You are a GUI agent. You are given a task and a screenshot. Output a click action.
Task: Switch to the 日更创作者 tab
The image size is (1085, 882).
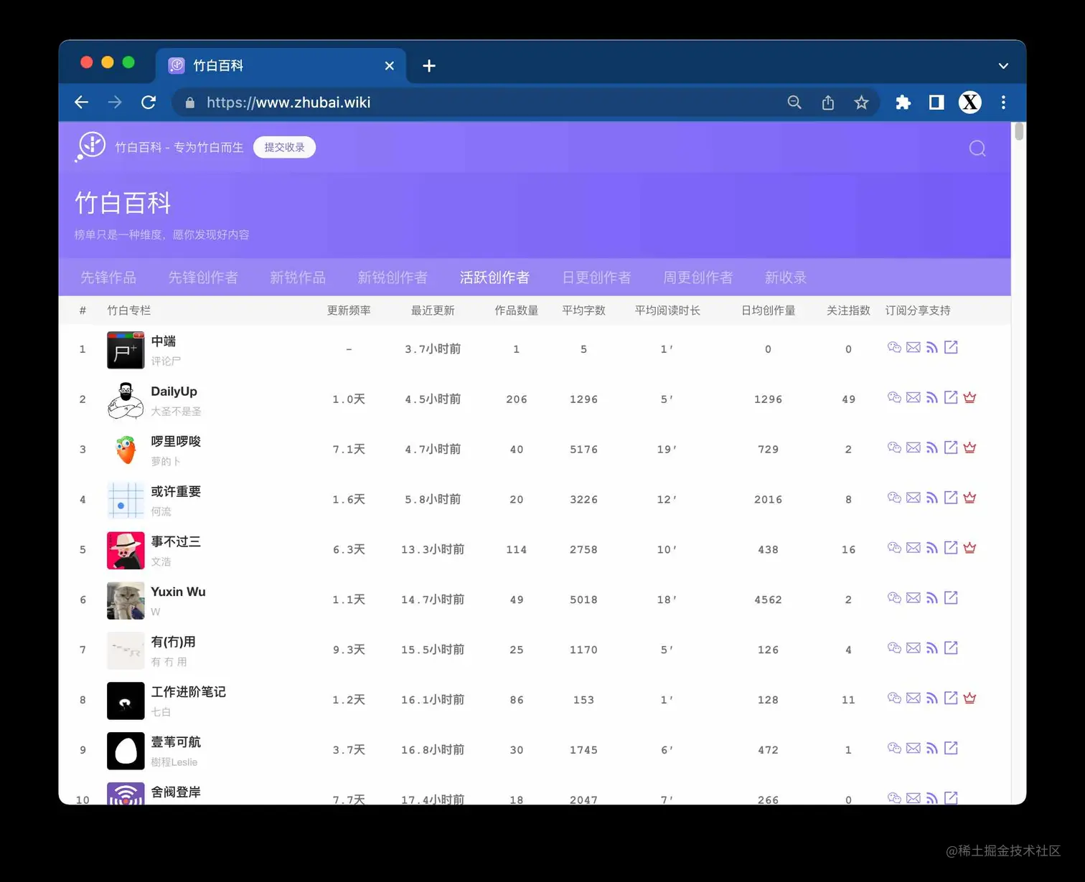(596, 278)
